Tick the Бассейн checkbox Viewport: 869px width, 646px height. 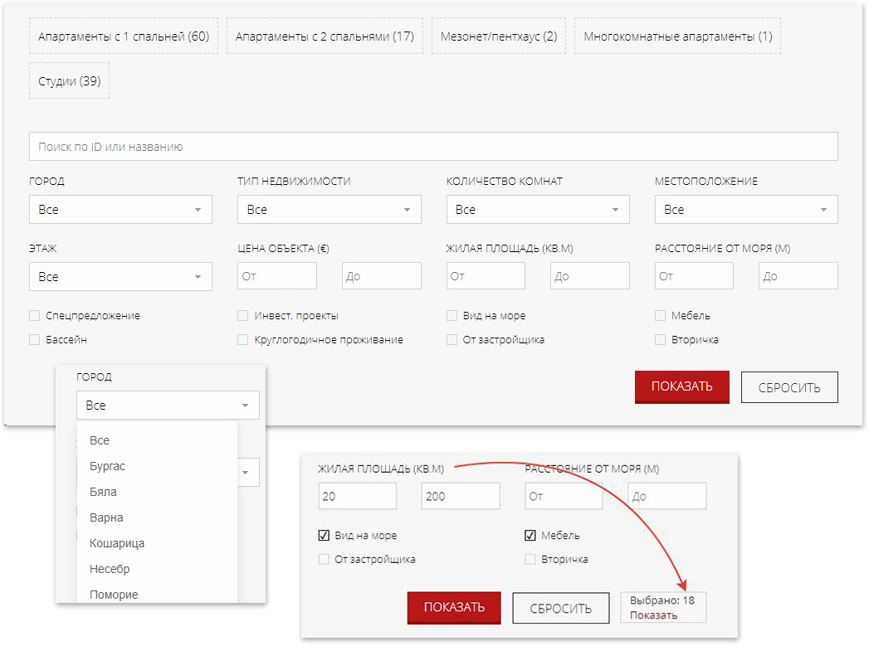point(35,340)
